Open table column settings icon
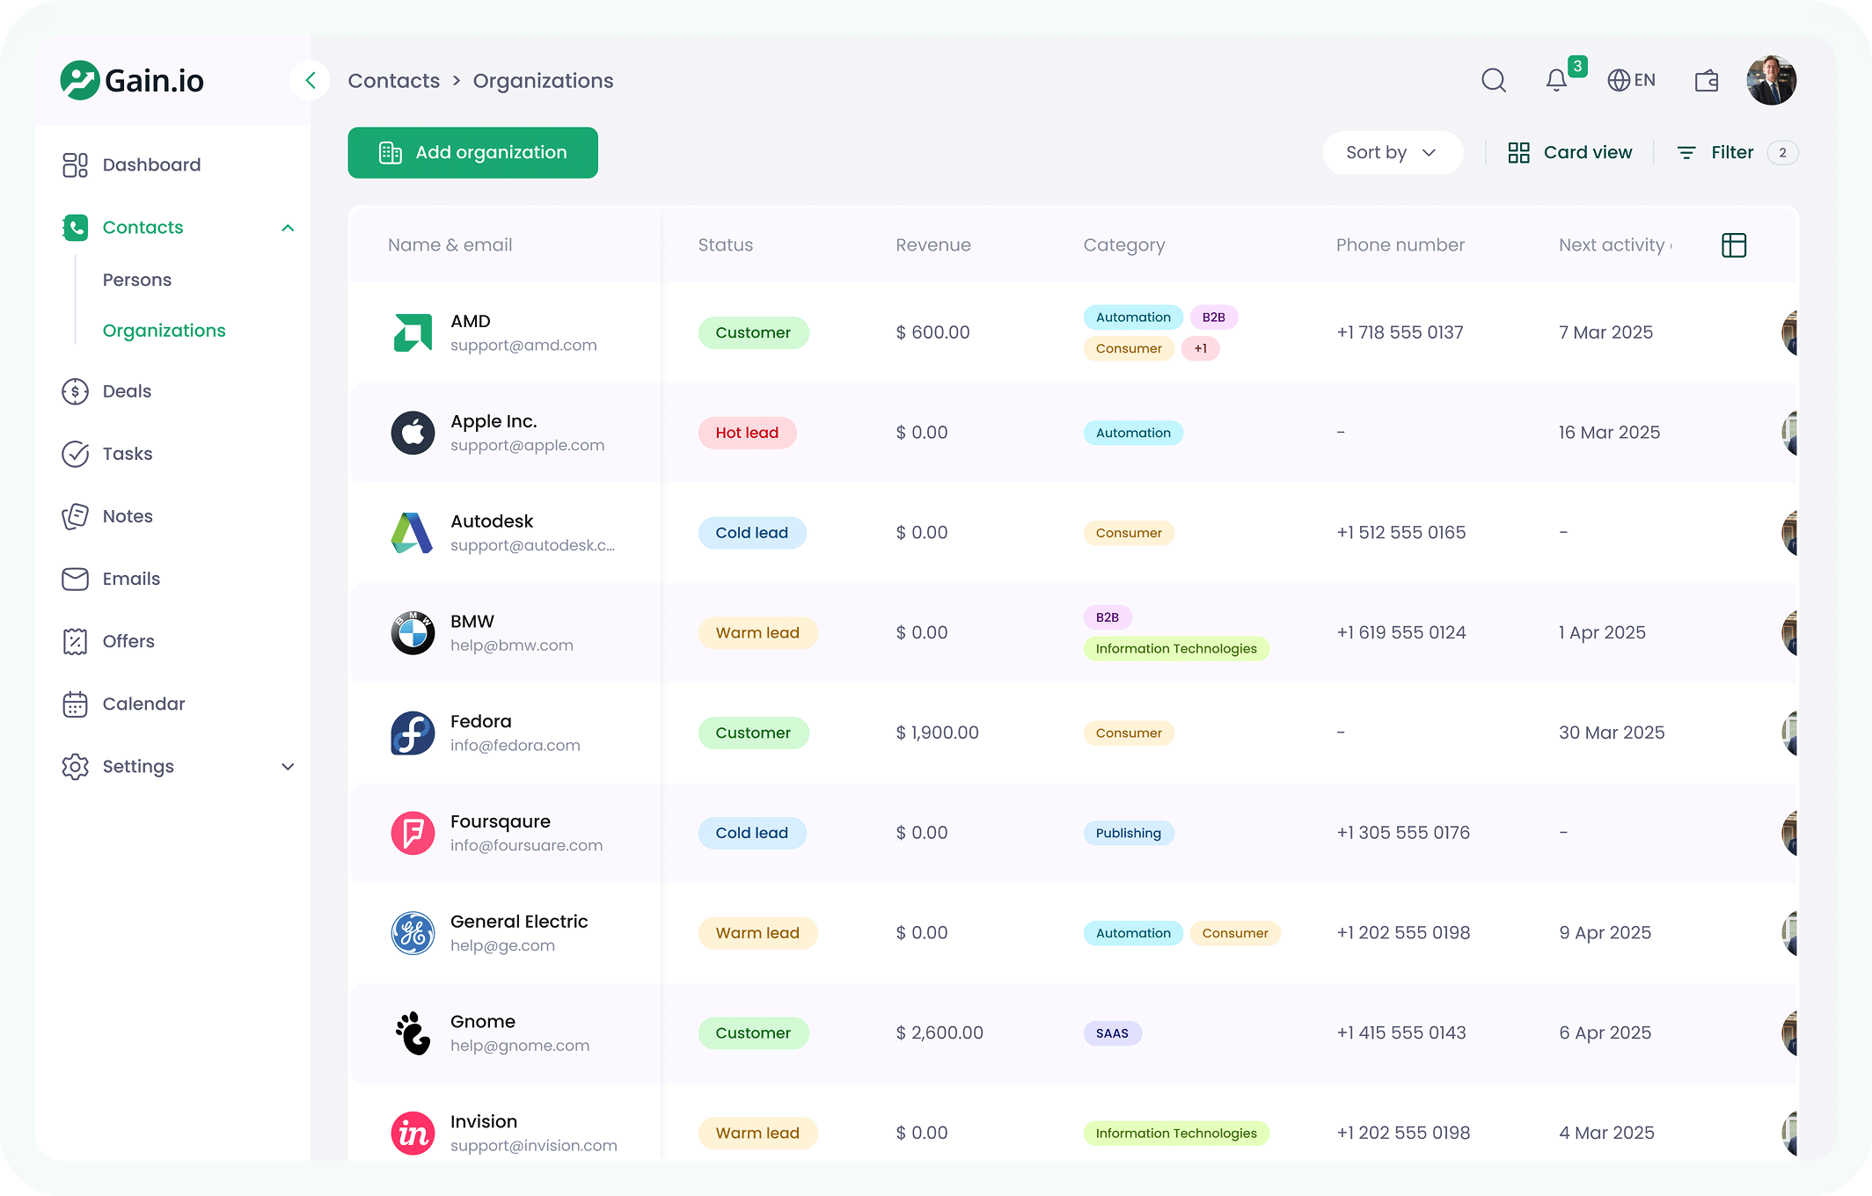 pyautogui.click(x=1733, y=245)
